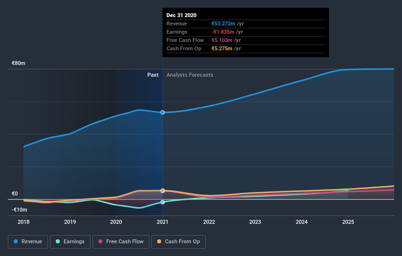Viewport: 402px width, 256px height.
Task: Click the €5.103m free cash flow value
Action: (222, 40)
